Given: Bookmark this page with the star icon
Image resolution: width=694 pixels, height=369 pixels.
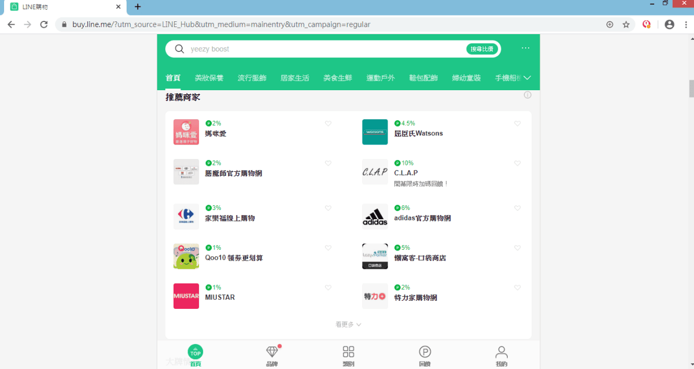Looking at the screenshot, I should pyautogui.click(x=626, y=24).
